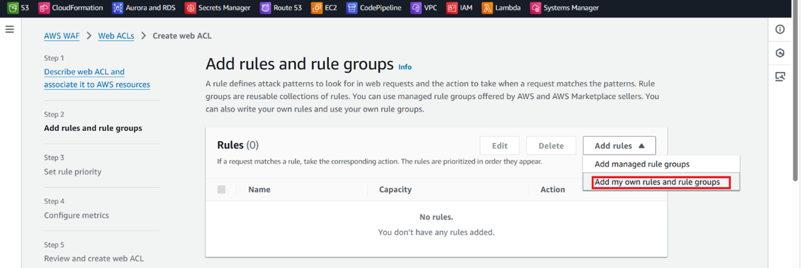Select Review and create web ACL step
Screen dimensions: 801x268
[x=94, y=259]
